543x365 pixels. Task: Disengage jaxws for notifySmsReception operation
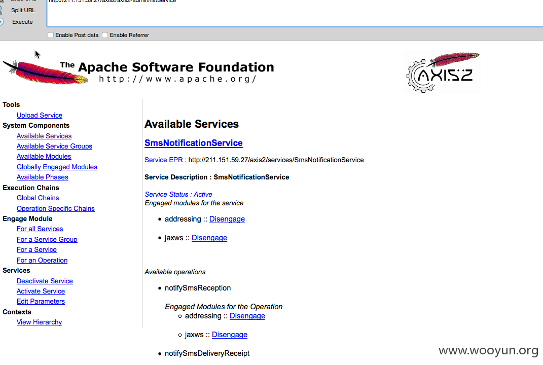pos(230,335)
